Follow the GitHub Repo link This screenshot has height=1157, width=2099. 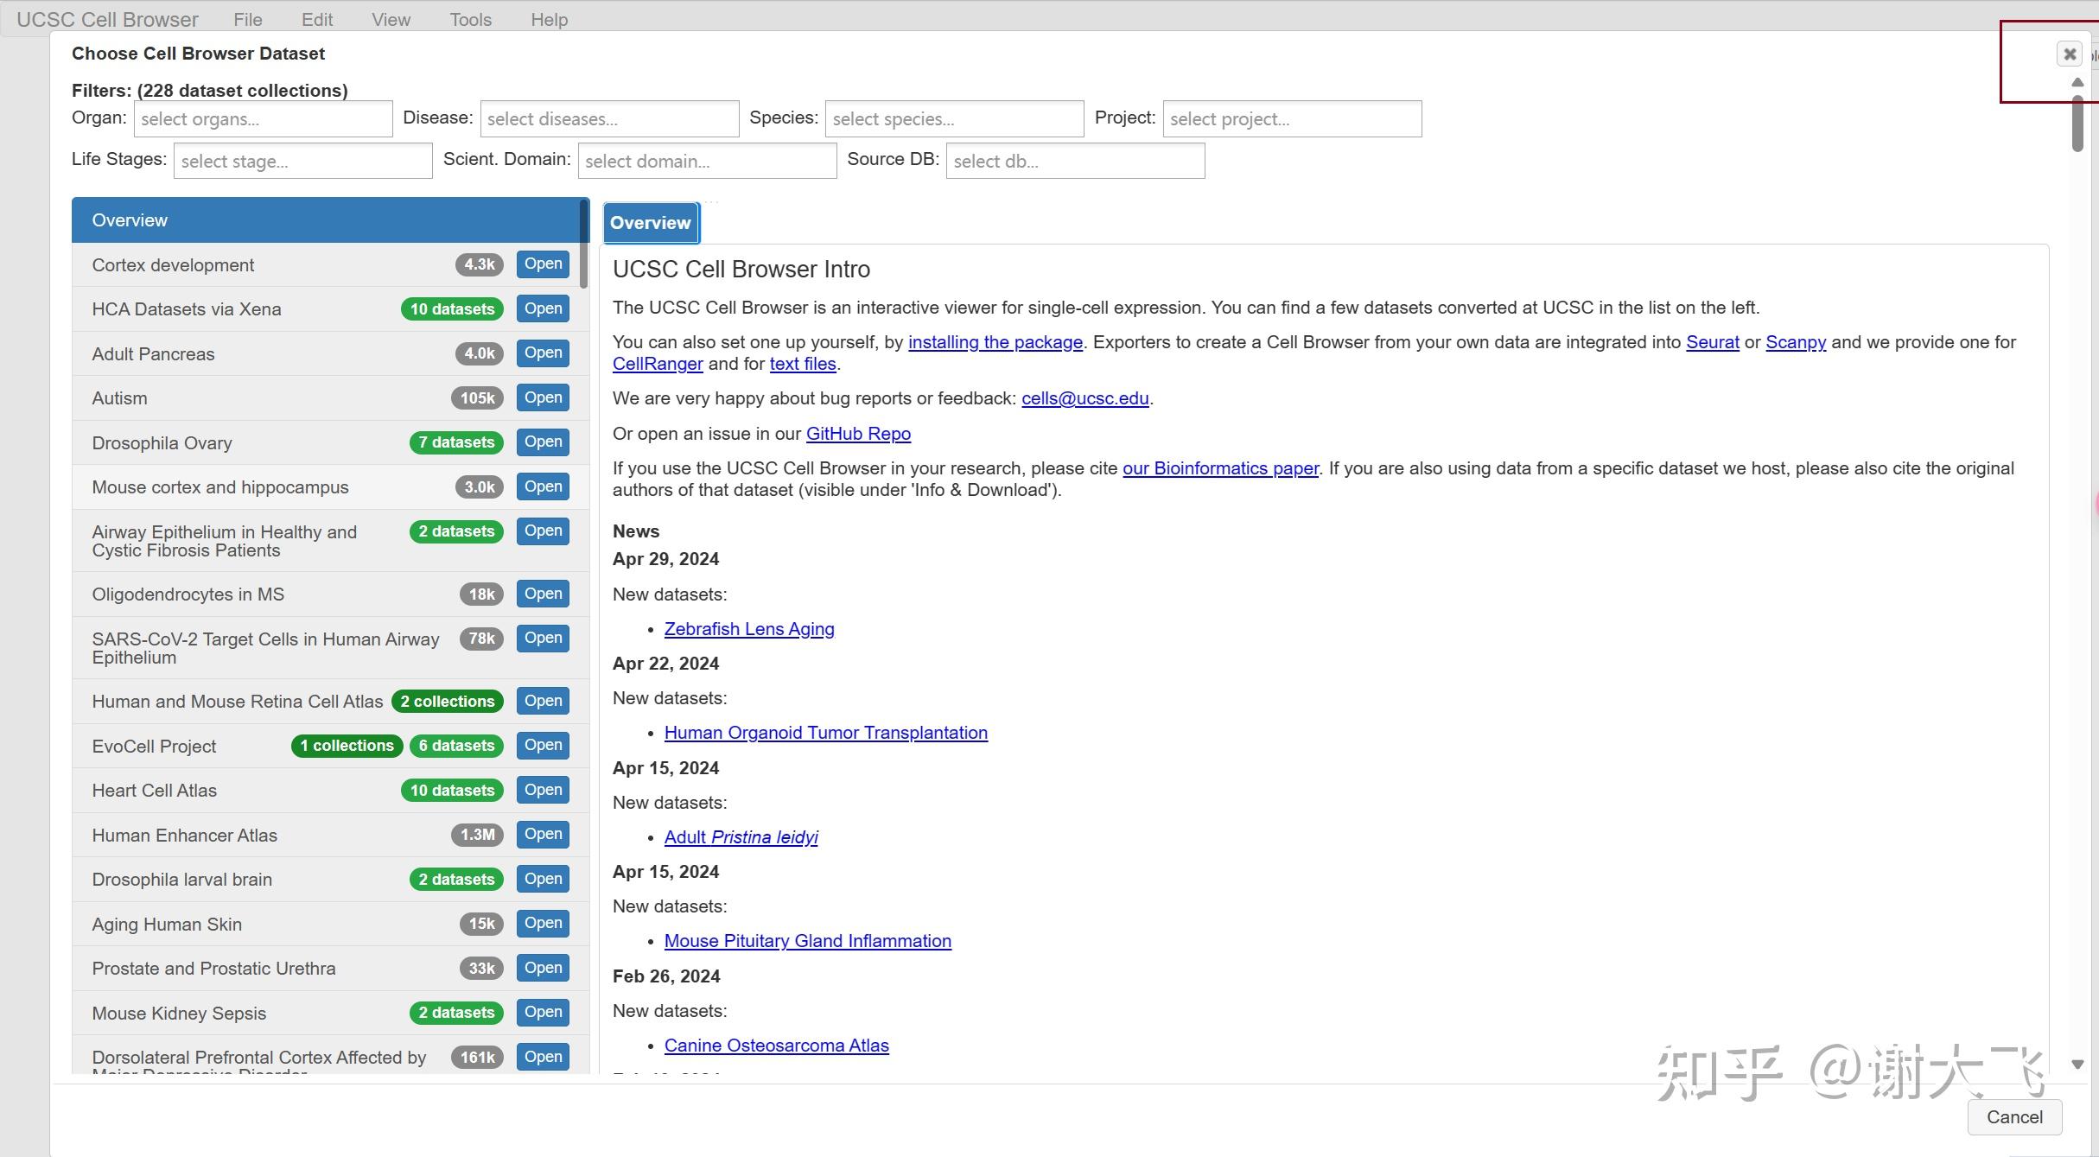point(857,433)
